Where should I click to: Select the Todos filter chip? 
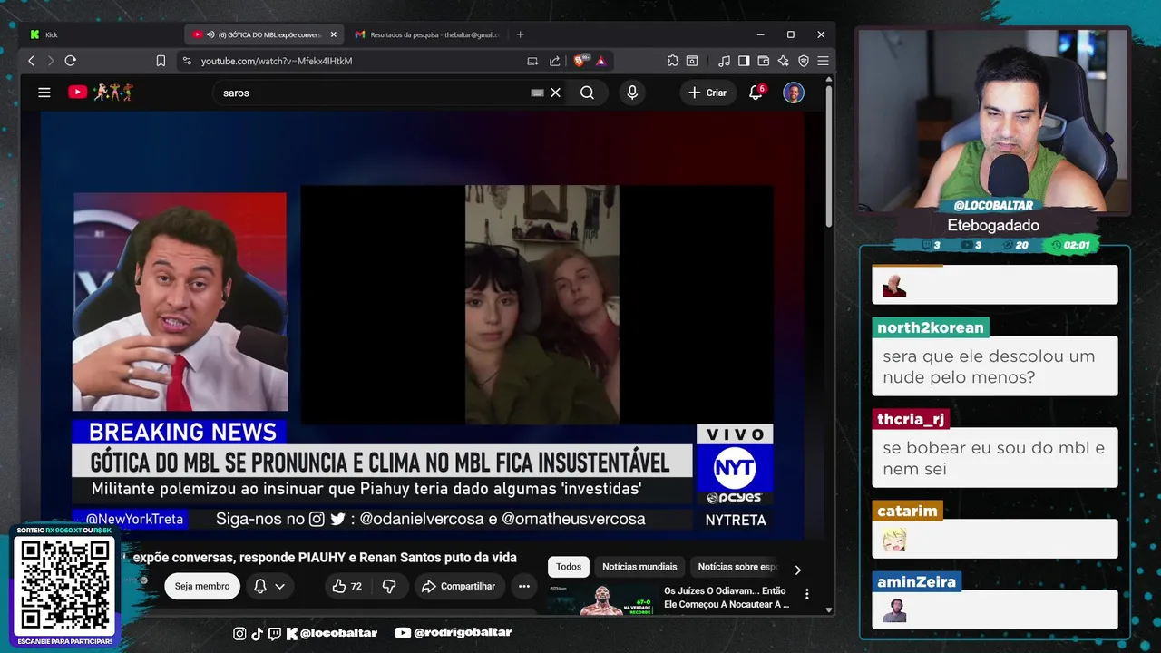point(569,567)
